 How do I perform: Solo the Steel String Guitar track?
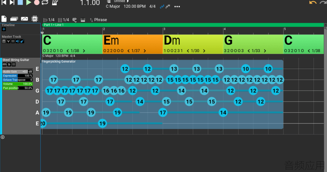[9, 64]
